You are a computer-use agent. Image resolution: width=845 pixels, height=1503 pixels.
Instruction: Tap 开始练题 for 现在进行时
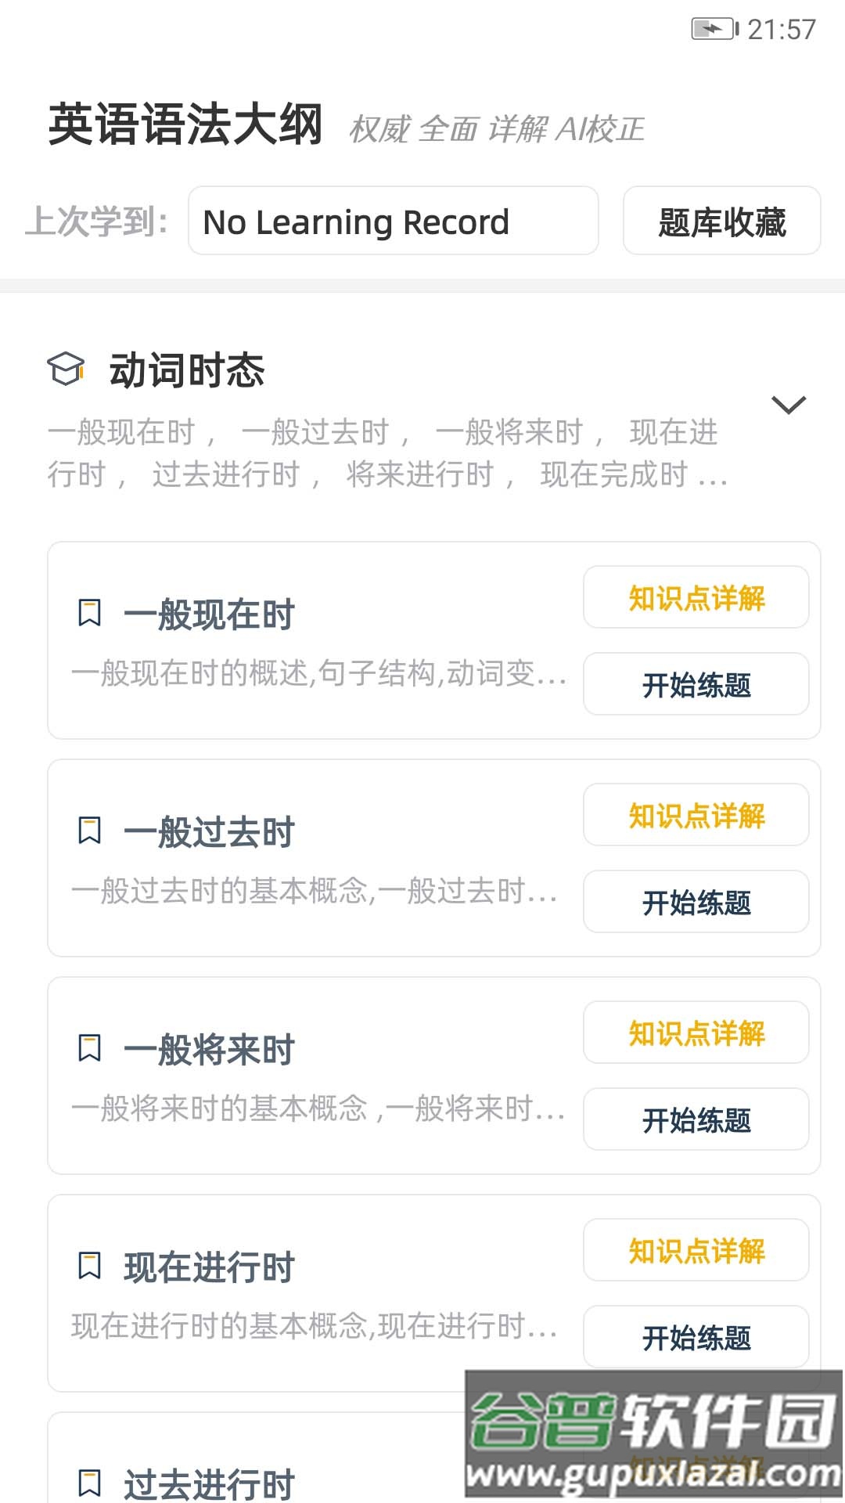[696, 1337]
